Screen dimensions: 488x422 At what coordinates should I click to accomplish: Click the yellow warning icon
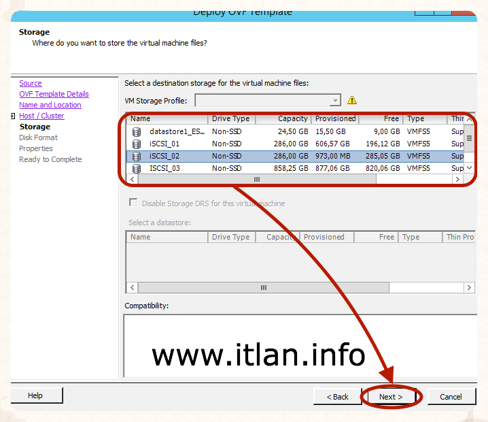tap(351, 100)
